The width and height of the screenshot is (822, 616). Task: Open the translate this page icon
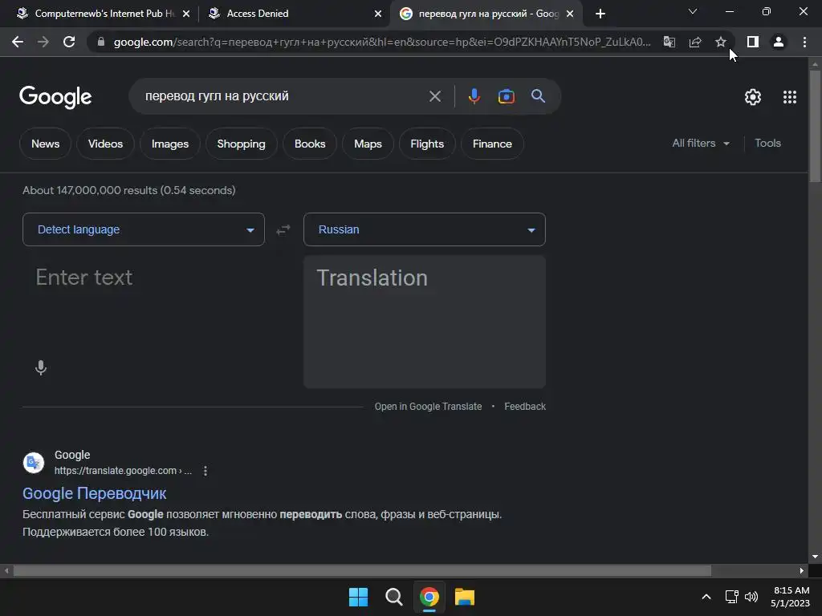tap(669, 42)
